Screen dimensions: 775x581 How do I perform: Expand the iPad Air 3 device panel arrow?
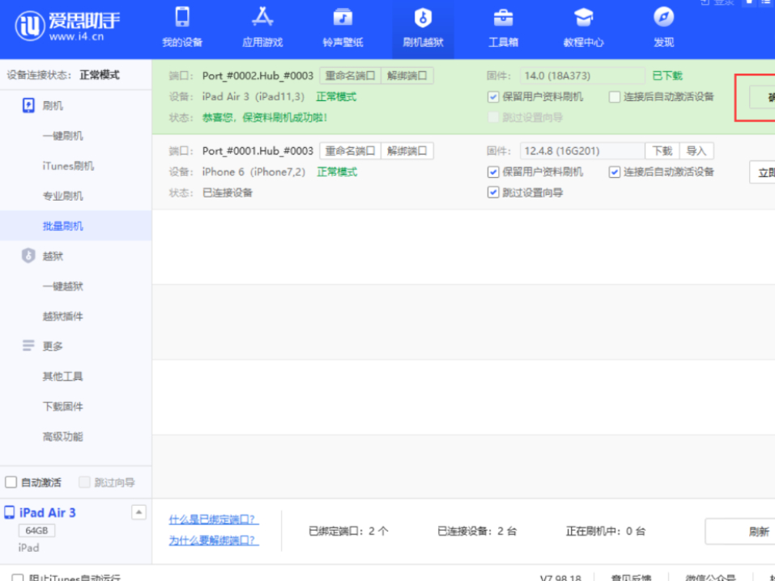(x=138, y=512)
